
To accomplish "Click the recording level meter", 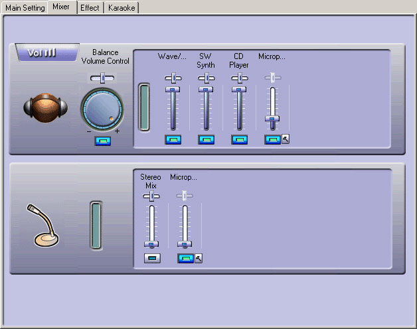I will coord(96,226).
